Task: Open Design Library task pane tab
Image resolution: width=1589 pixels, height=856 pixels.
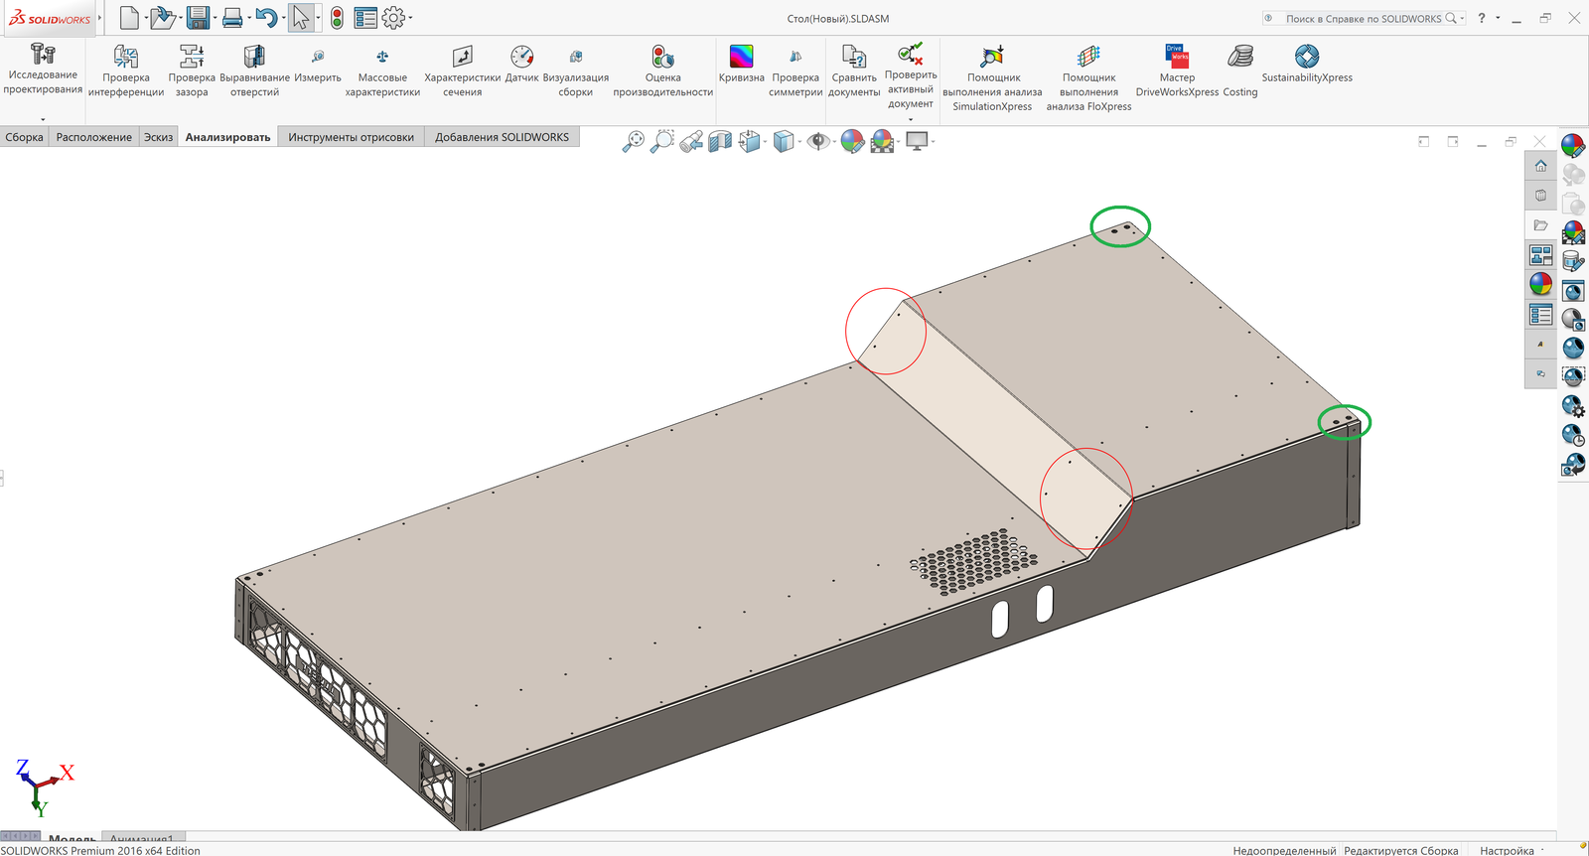Action: [1540, 196]
